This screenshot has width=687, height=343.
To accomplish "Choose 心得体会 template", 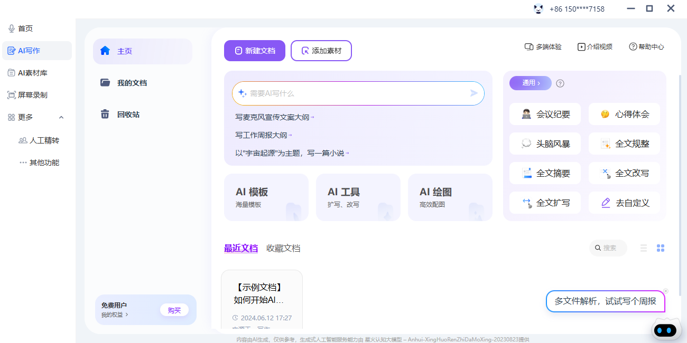I will (x=624, y=114).
